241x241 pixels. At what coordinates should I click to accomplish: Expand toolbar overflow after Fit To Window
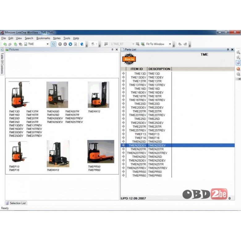tap(174, 45)
